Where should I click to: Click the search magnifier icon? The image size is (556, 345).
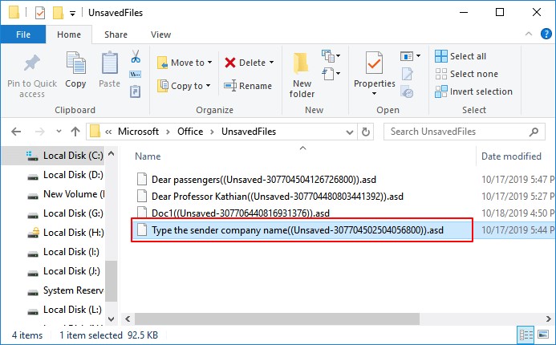[534, 132]
